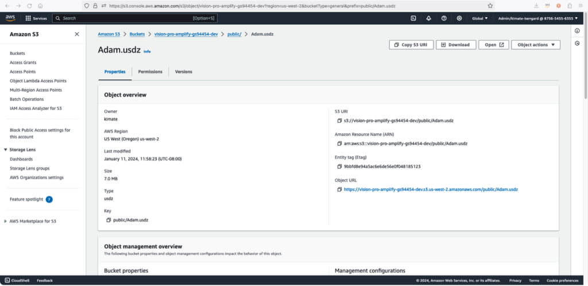Click browser forward arrow
Screen dimensions: 588x286
point(18,6)
